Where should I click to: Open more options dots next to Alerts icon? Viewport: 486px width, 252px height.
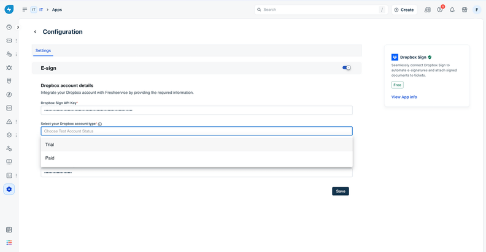coord(16,121)
